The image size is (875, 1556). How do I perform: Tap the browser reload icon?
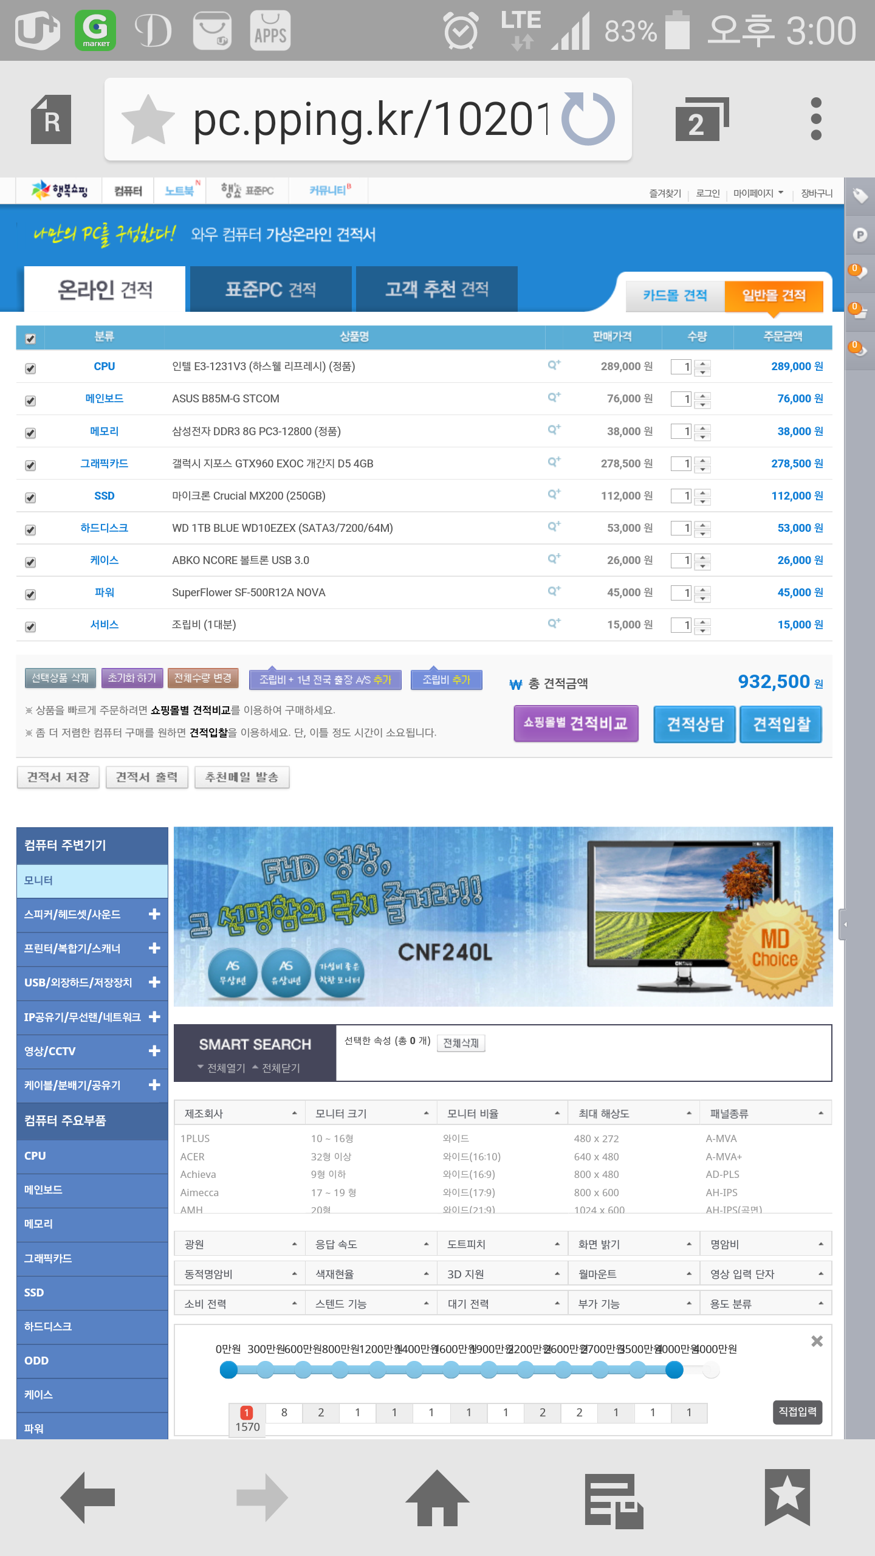click(x=588, y=119)
